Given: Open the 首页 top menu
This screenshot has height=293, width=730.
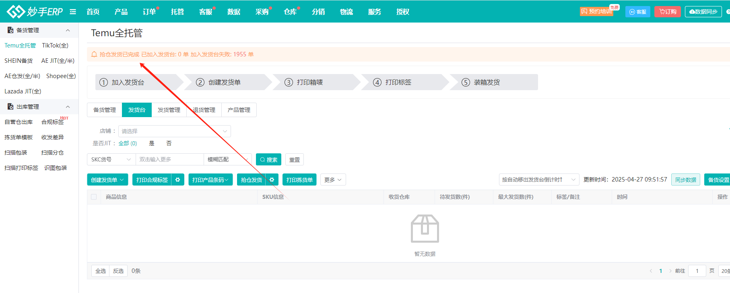Looking at the screenshot, I should [x=93, y=12].
